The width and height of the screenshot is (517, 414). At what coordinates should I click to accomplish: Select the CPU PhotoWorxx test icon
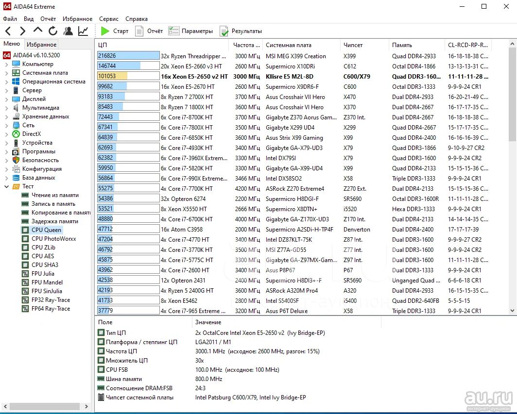point(25,239)
